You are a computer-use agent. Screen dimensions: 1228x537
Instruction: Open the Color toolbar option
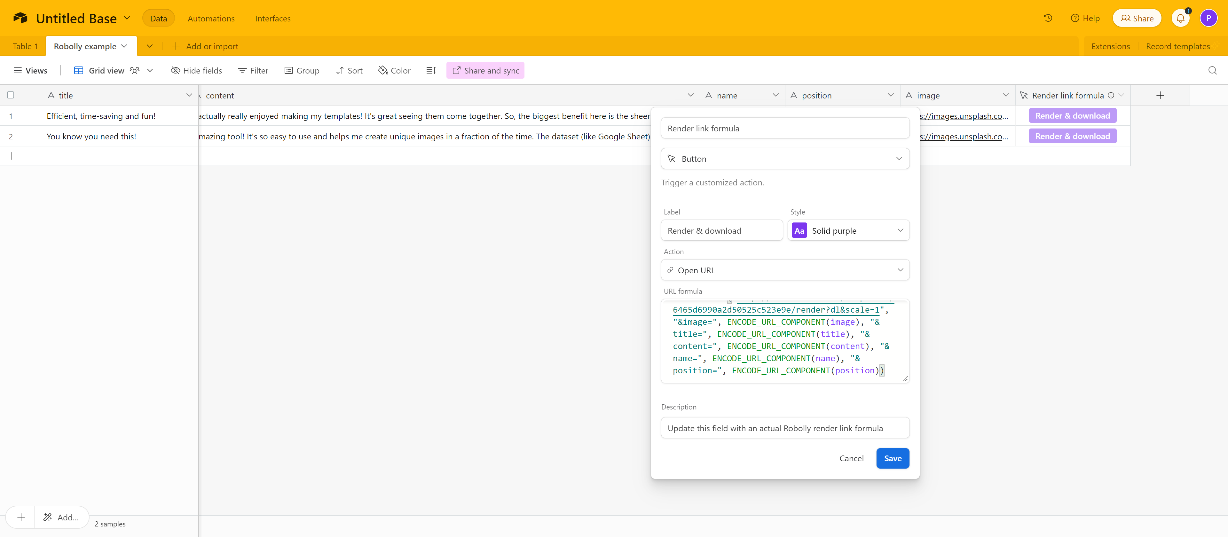point(394,71)
